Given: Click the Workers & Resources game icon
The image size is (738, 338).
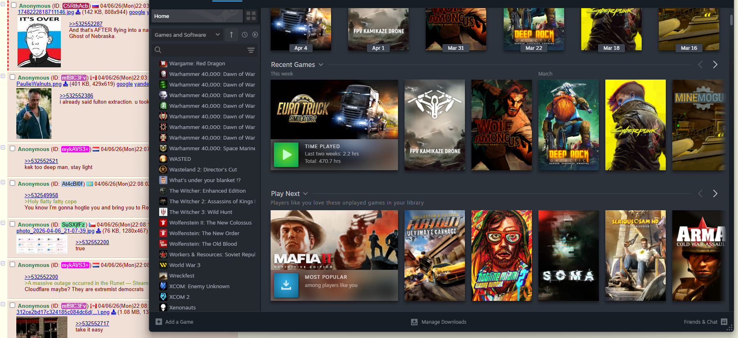Looking at the screenshot, I should pyautogui.click(x=163, y=254).
